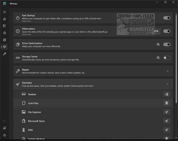This screenshot has width=178, height=141.
Task: Open the hamburger navigation menu
Action: coord(5,12)
